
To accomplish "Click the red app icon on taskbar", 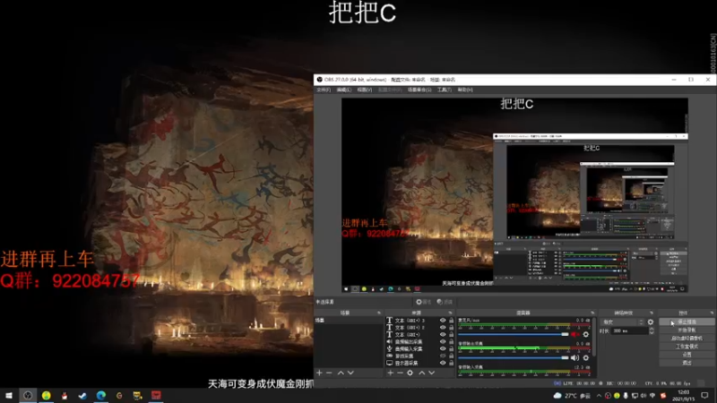I will pyautogui.click(x=156, y=395).
